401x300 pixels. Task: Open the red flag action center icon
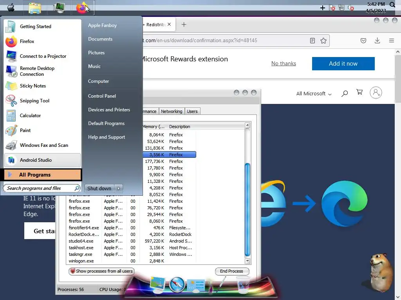(x=332, y=8)
